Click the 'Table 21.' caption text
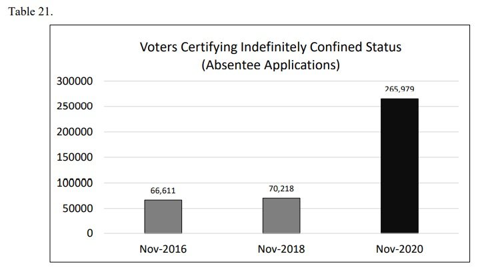This screenshot has width=502, height=268. [30, 13]
